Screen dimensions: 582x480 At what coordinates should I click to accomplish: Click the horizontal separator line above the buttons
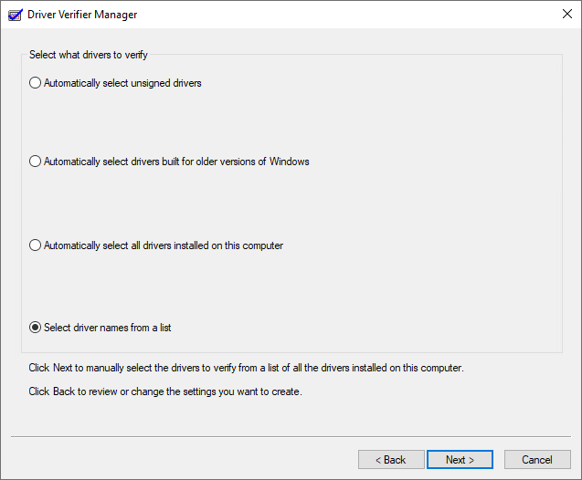(291, 437)
